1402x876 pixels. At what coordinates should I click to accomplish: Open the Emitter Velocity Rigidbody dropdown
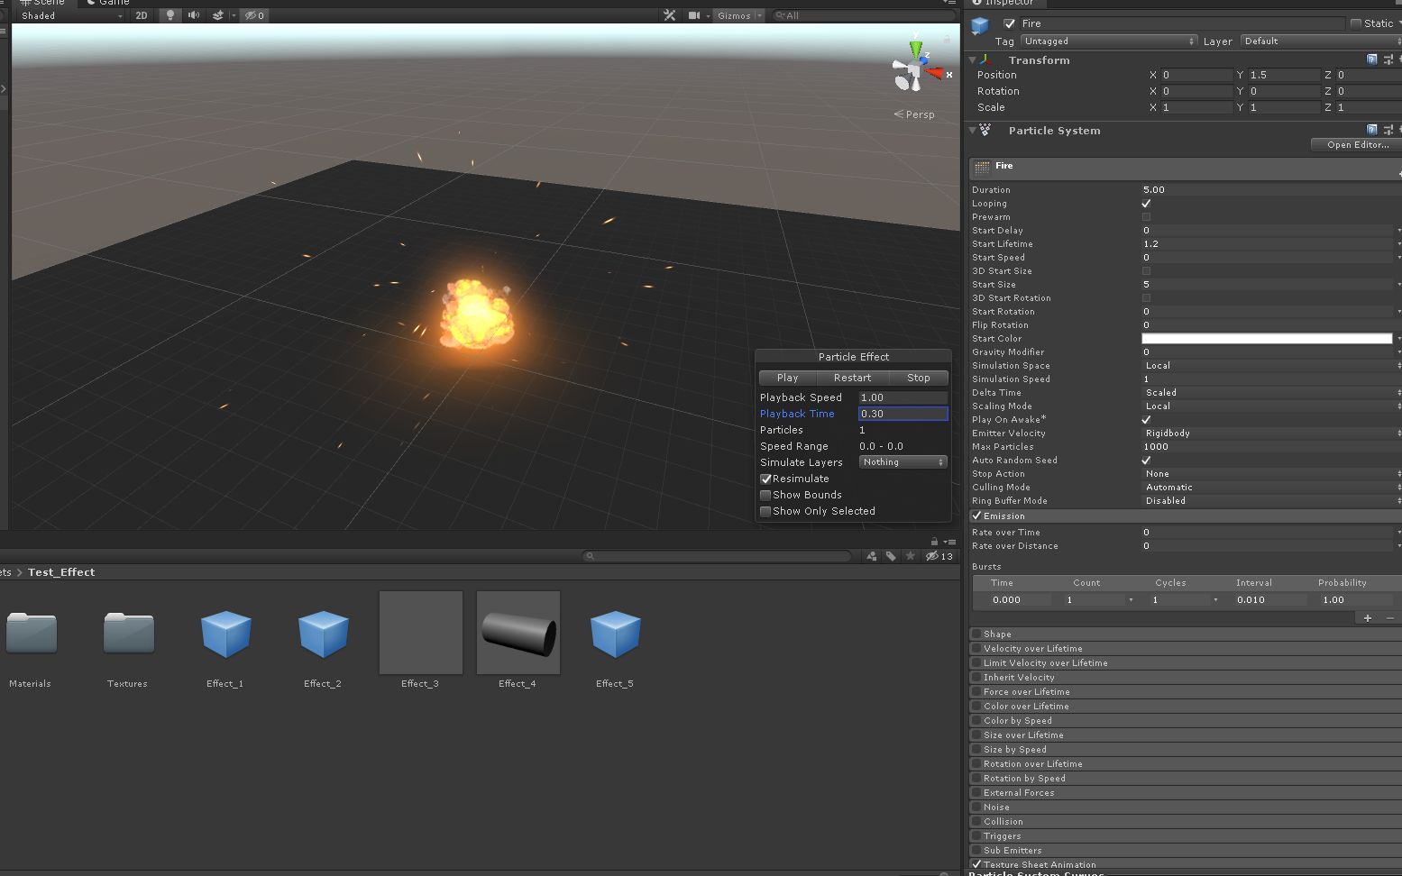coord(1271,433)
